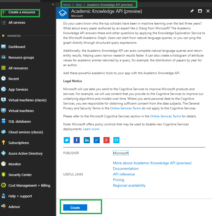Click the All resources grid icon

coord(3,68)
